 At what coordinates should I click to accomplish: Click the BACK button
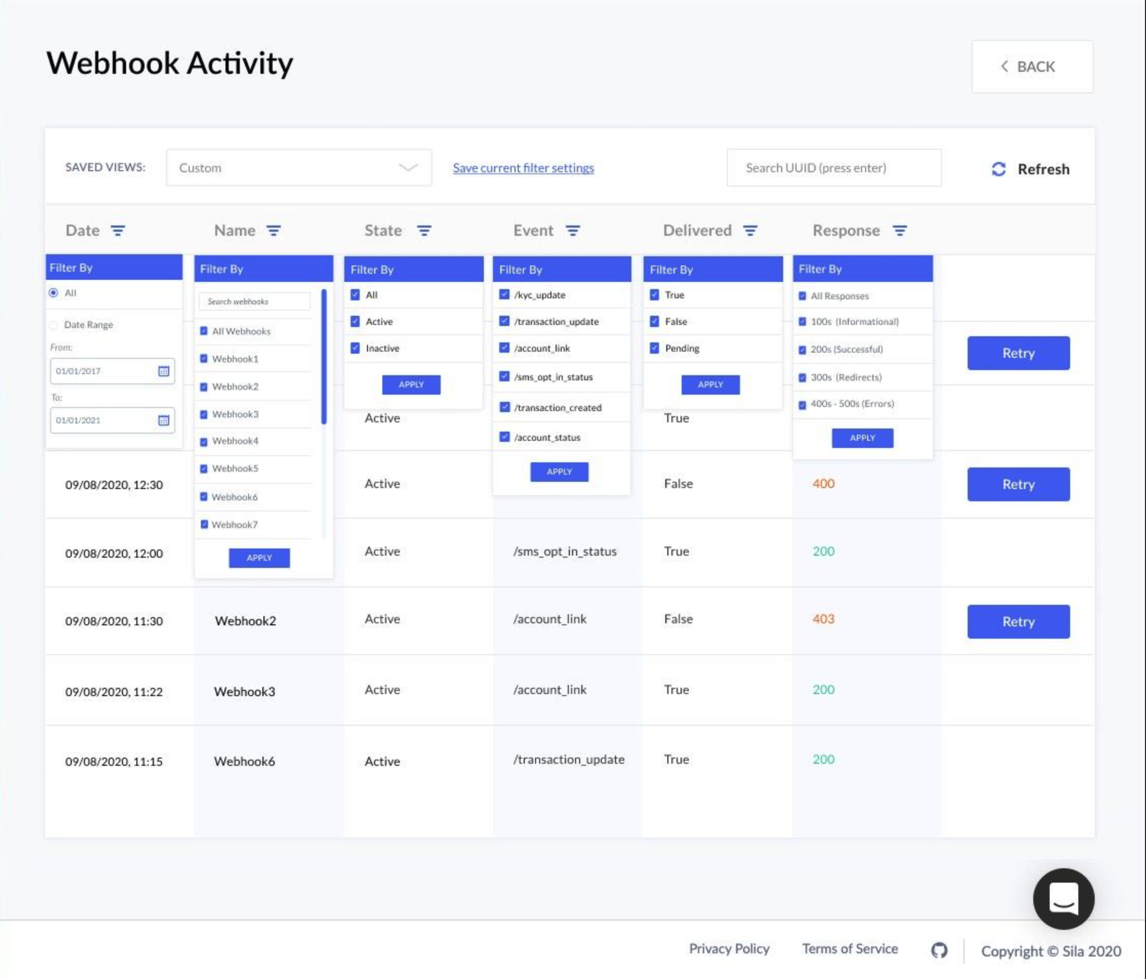click(x=1032, y=66)
